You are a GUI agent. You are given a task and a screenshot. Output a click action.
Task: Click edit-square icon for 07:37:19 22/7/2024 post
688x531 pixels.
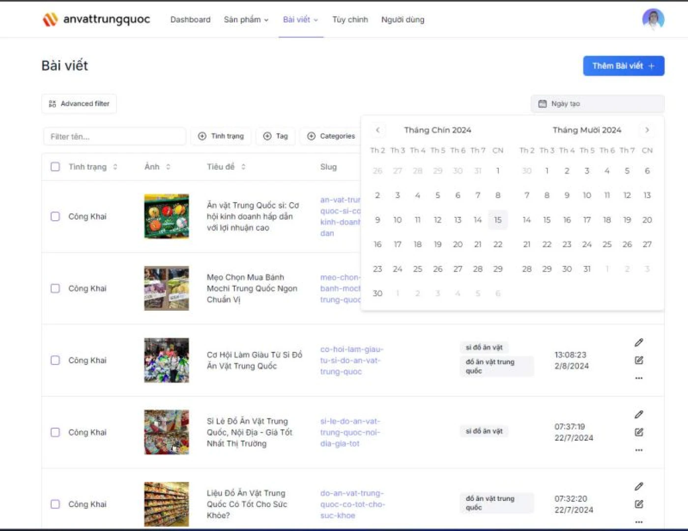pos(639,432)
